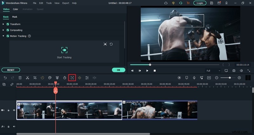Uncheck the Compositing checkbox

8,30
